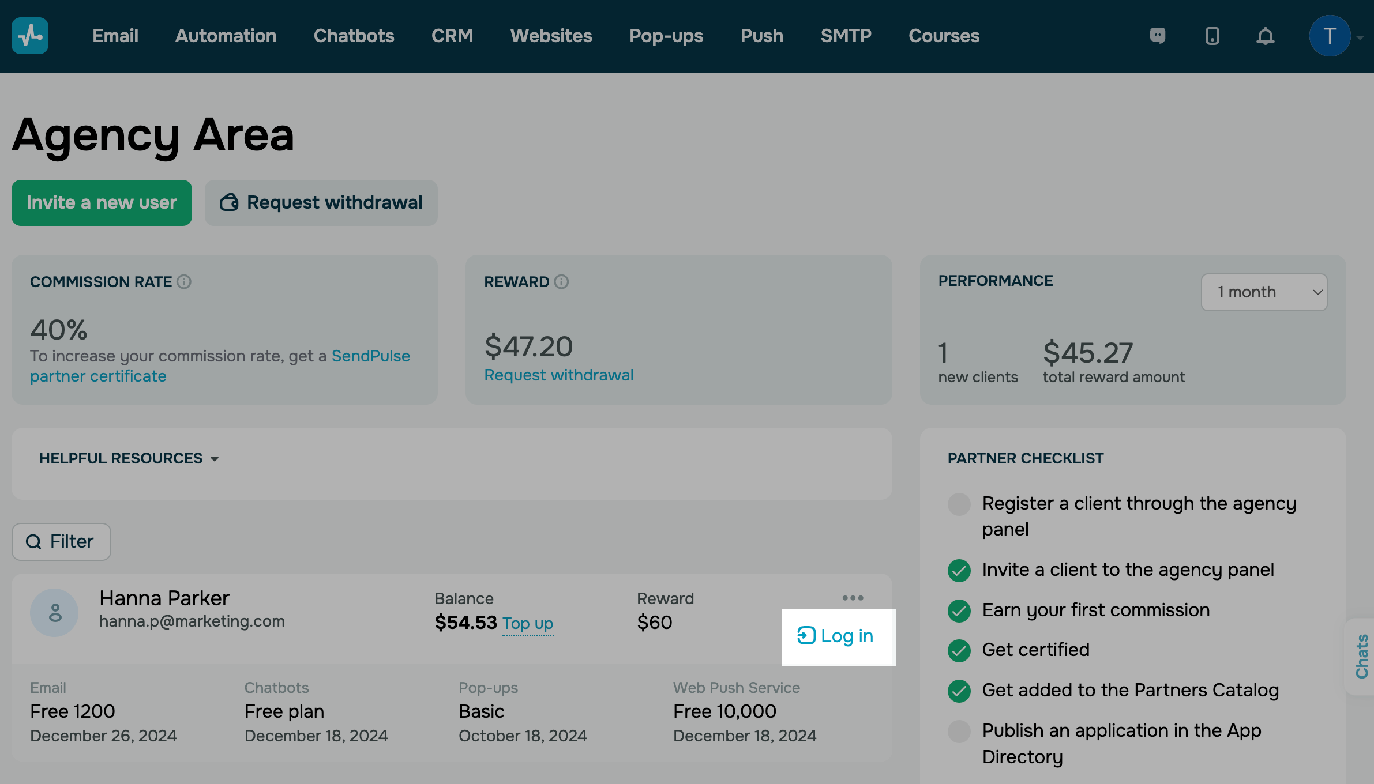Open the Email menu
This screenshot has height=784, width=1374.
click(x=115, y=36)
